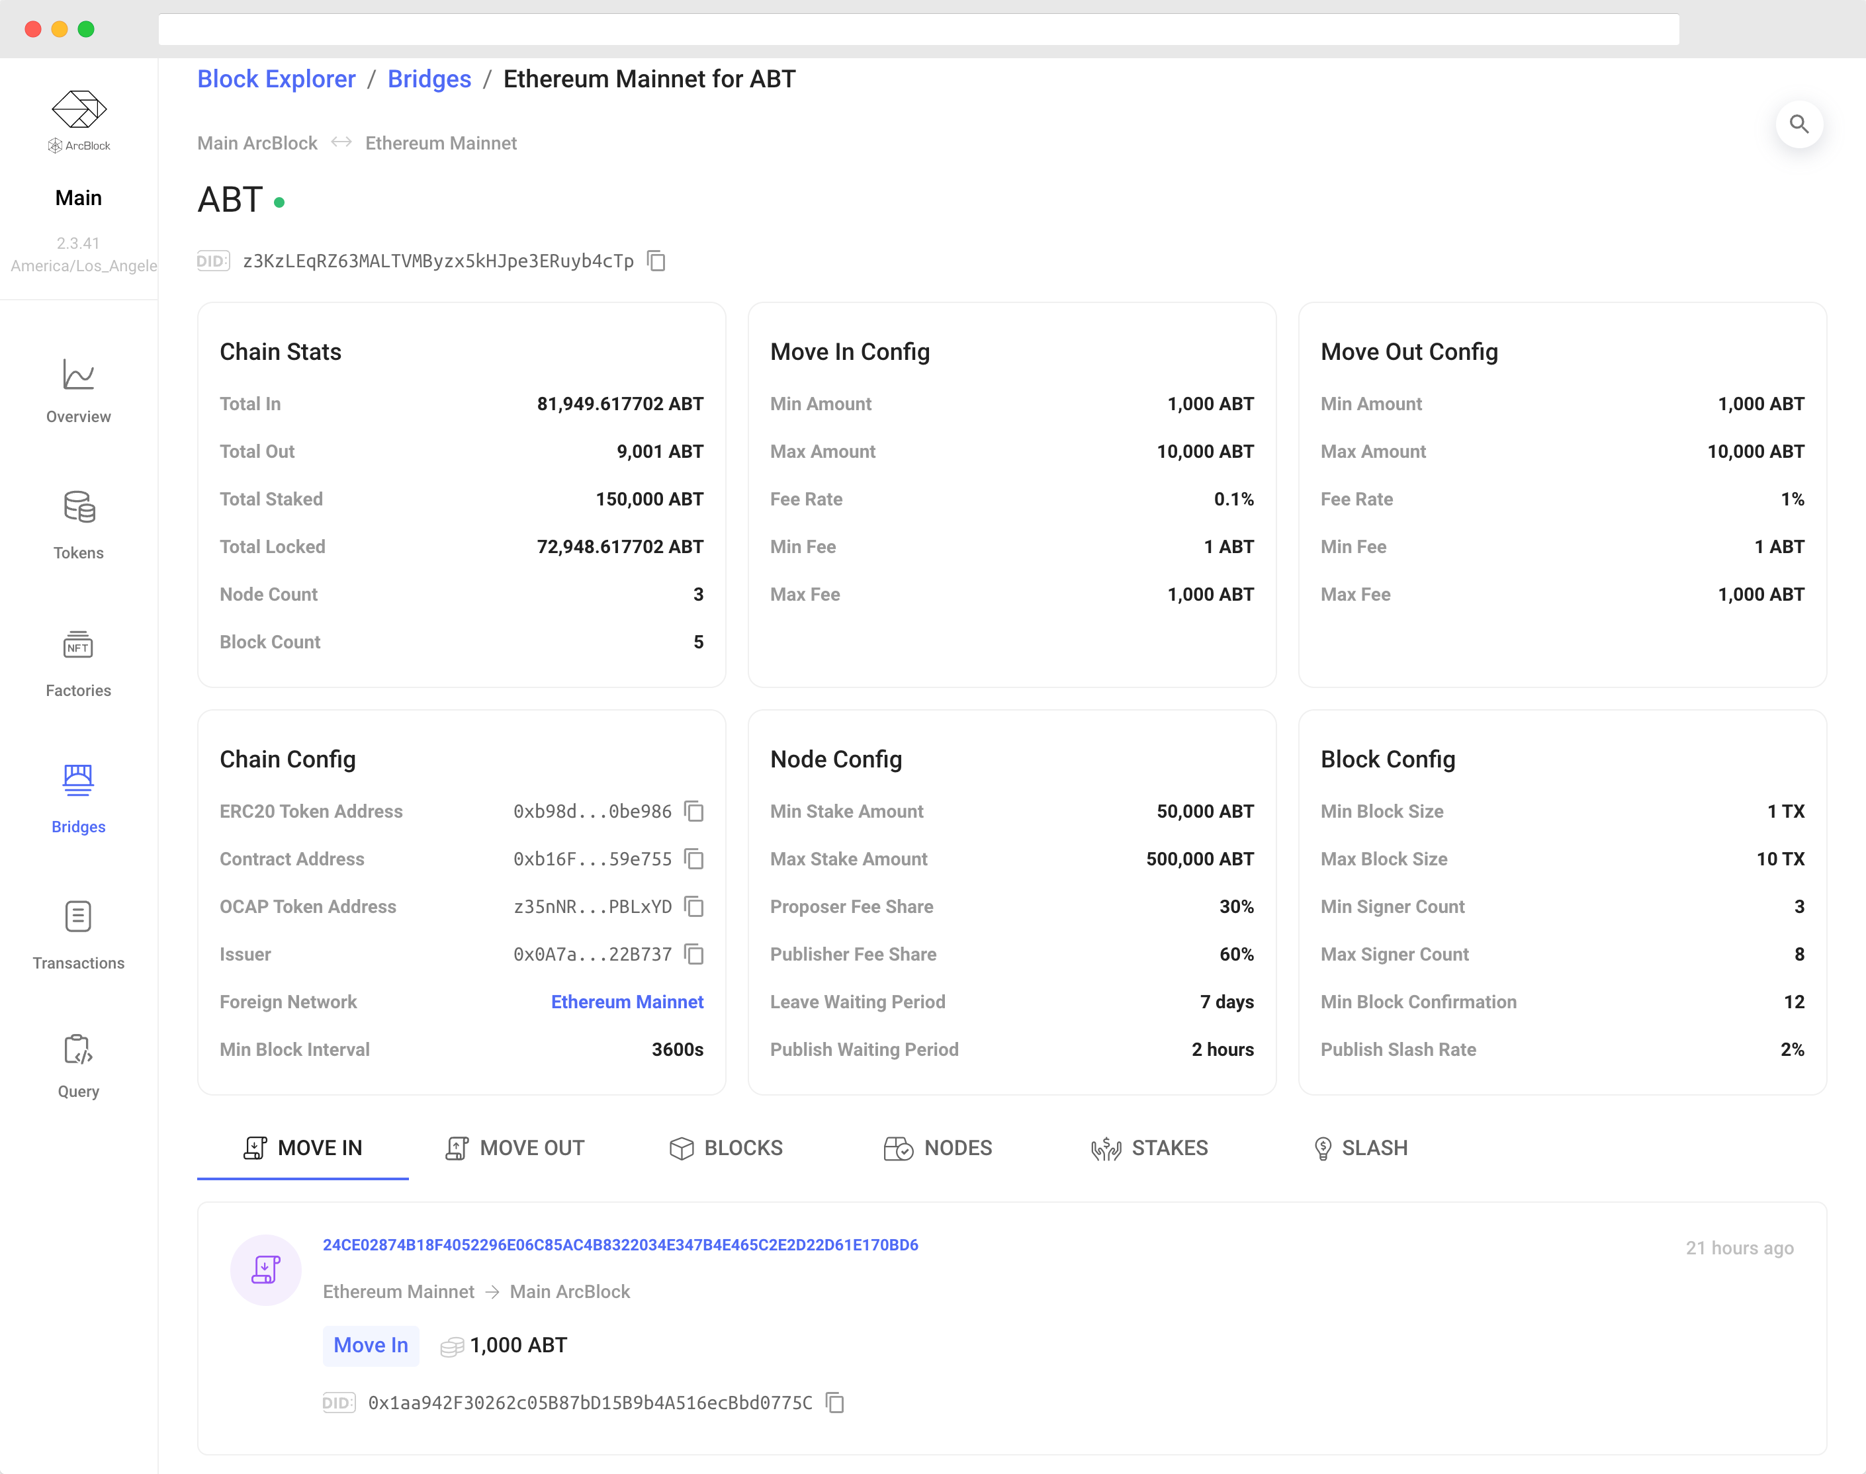Copy the Contract Address value
This screenshot has width=1866, height=1474.
click(694, 859)
